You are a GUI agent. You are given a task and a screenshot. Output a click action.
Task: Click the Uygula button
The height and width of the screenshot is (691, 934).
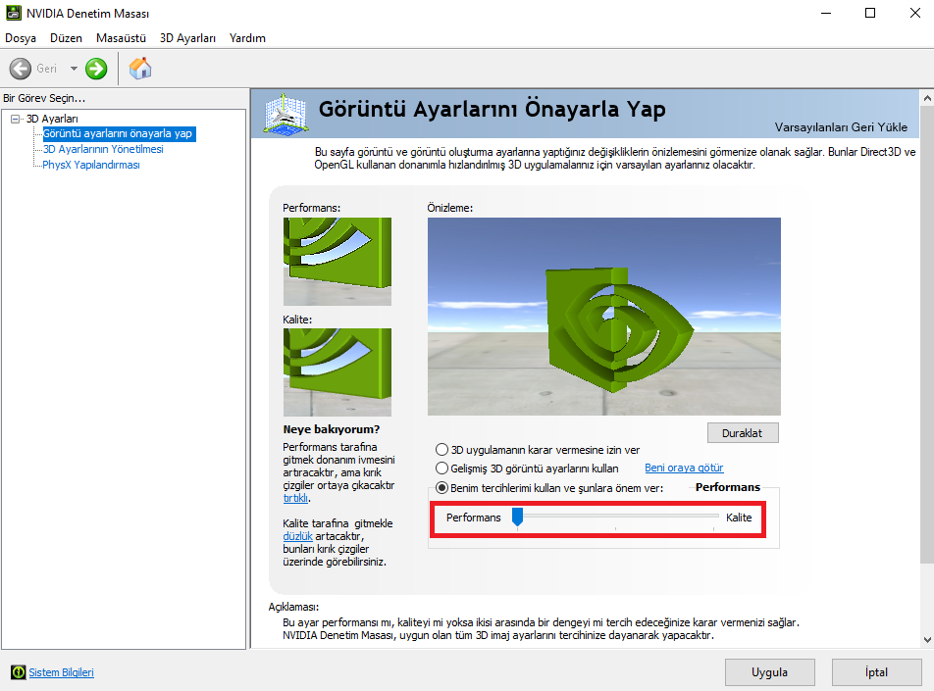769,672
